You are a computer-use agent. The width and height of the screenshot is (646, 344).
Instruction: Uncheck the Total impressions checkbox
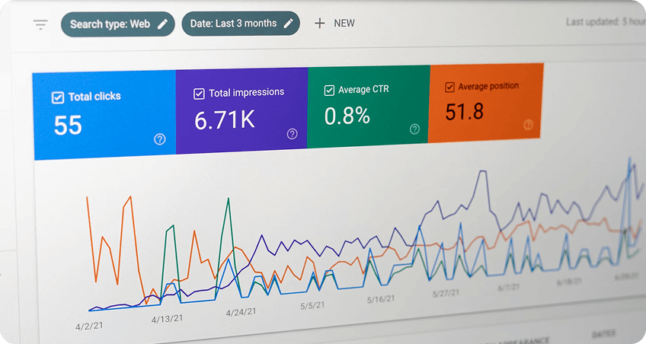[199, 94]
